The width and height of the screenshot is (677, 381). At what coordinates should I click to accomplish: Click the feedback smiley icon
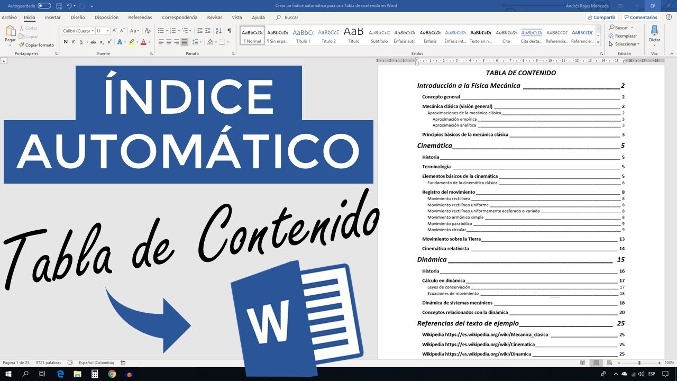[669, 17]
